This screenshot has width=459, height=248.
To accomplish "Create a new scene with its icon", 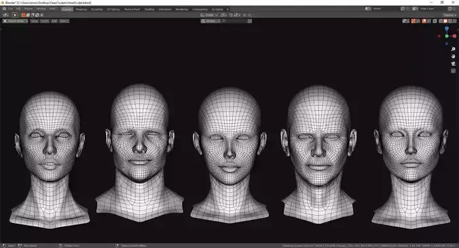I will 403,9.
